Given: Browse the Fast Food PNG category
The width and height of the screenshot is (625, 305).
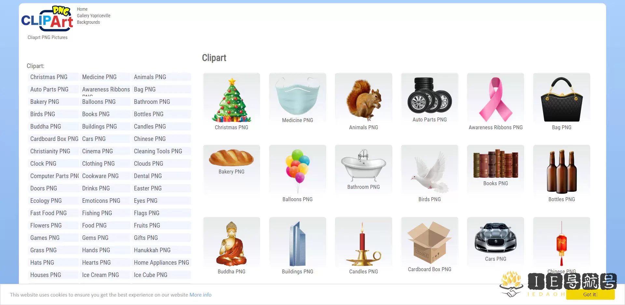Looking at the screenshot, I should pos(49,213).
